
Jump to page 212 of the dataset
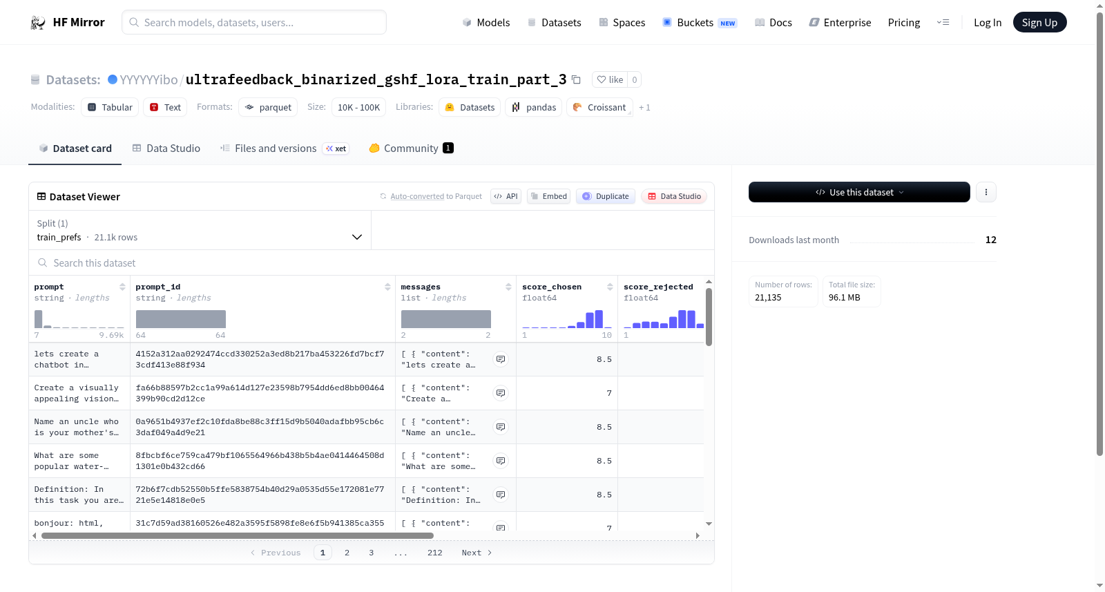click(435, 553)
